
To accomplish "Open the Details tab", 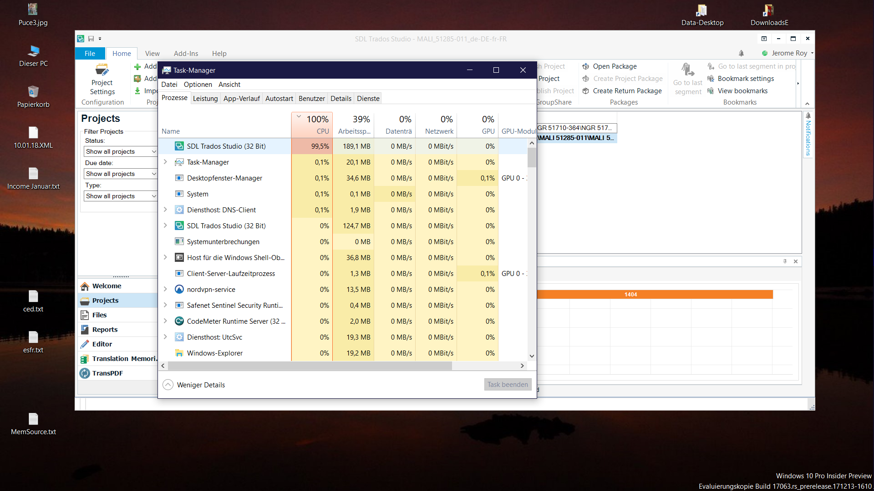I will pyautogui.click(x=341, y=99).
